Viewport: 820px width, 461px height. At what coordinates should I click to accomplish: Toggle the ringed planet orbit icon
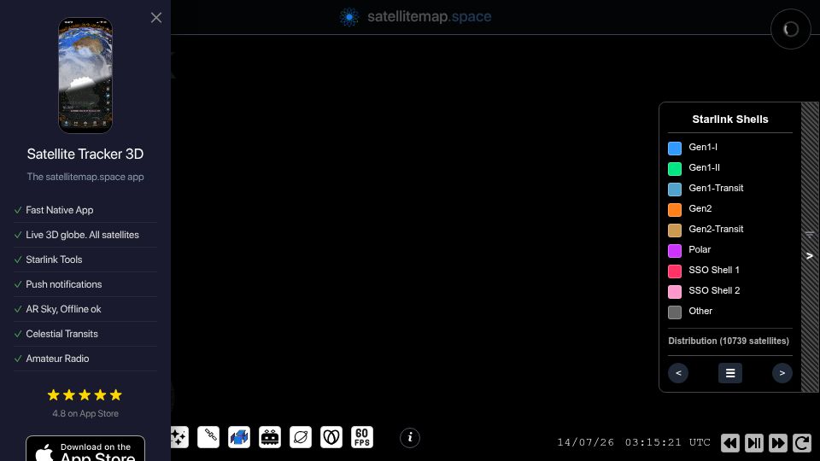[x=301, y=437]
